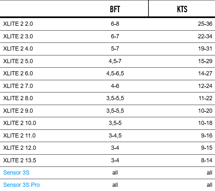
Task: Select the XLITE 2 13.5 row label
Action: pyautogui.click(x=20, y=160)
